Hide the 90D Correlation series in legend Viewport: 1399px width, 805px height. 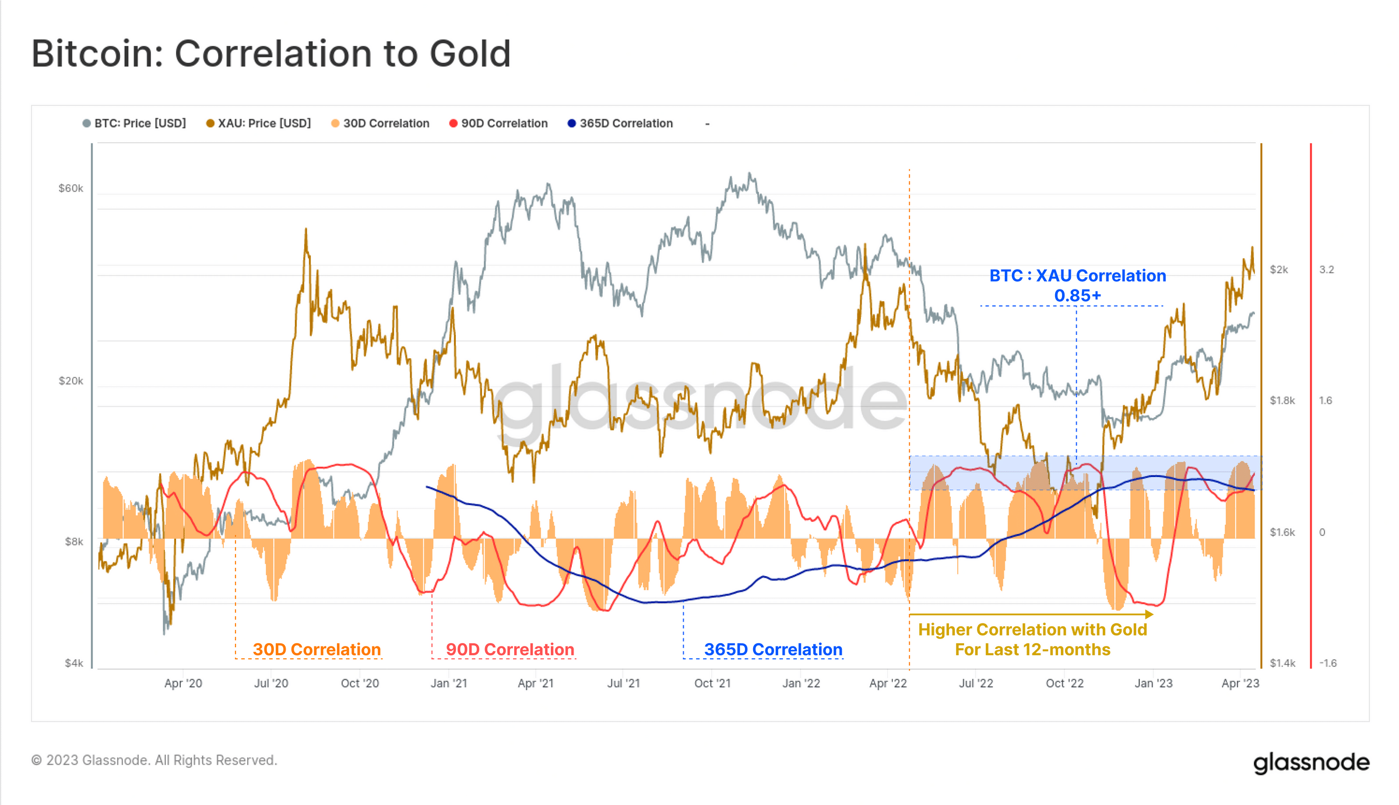[x=498, y=123]
